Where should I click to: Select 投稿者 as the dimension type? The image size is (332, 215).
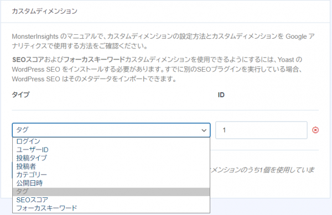[x=111, y=166]
